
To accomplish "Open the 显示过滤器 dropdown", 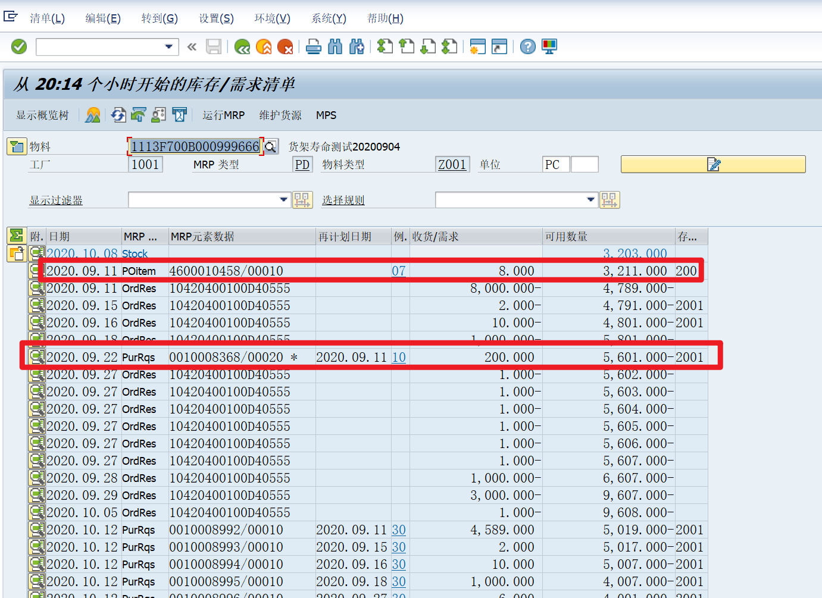I will 283,199.
